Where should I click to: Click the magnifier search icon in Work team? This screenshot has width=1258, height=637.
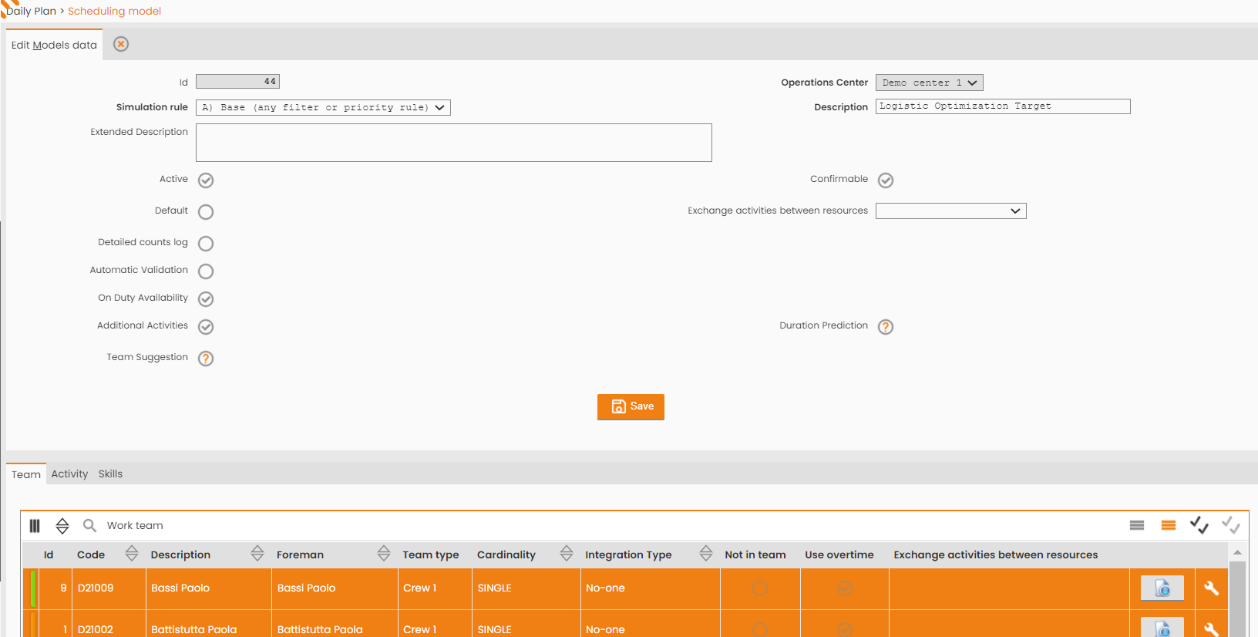tap(89, 525)
